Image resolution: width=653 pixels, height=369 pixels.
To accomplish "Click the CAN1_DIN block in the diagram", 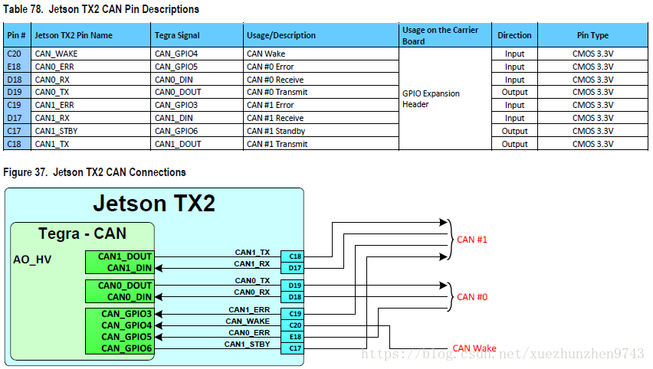I will pos(120,268).
